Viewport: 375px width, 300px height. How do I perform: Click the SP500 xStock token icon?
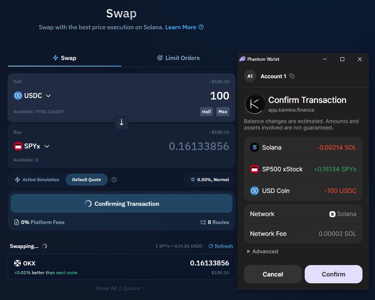[255, 169]
